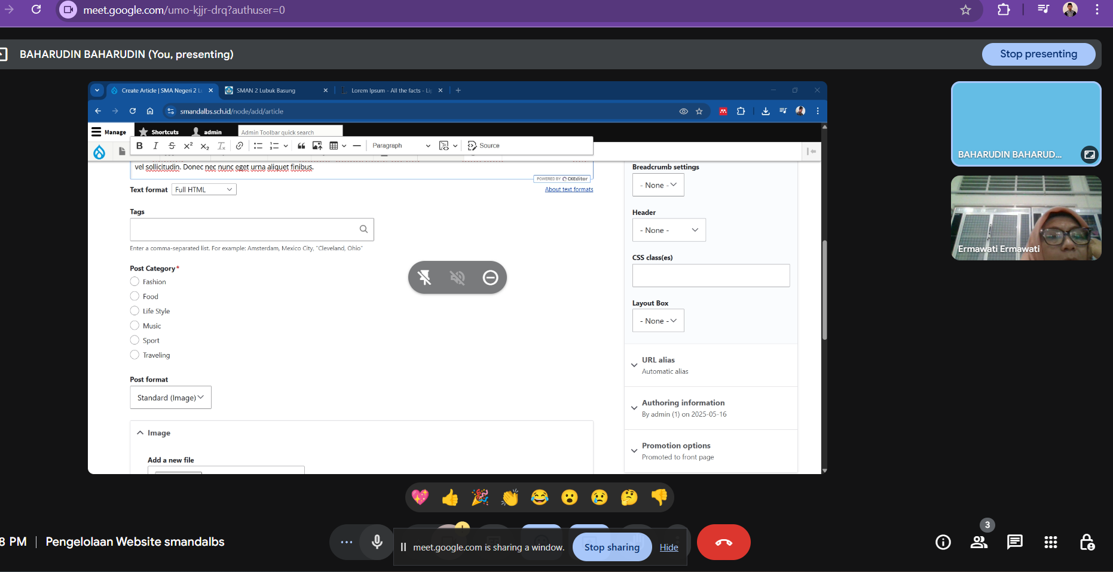Click the About text formats link
The height and width of the screenshot is (572, 1113).
point(568,189)
